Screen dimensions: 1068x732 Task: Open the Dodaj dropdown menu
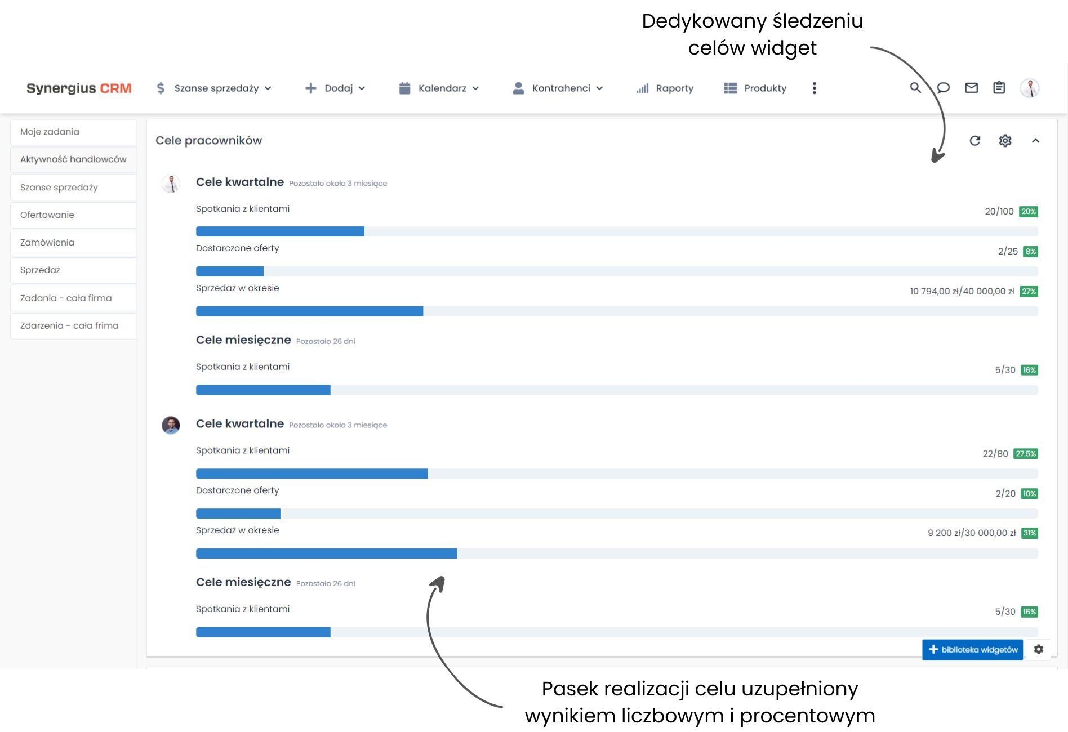click(x=335, y=88)
